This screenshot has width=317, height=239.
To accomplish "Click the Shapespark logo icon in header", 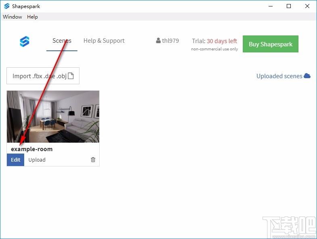I will pyautogui.click(x=25, y=41).
